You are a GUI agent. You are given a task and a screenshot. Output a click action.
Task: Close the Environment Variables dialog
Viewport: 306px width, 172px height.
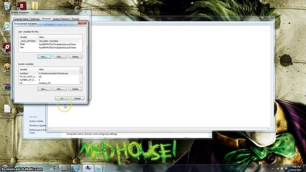(x=82, y=23)
